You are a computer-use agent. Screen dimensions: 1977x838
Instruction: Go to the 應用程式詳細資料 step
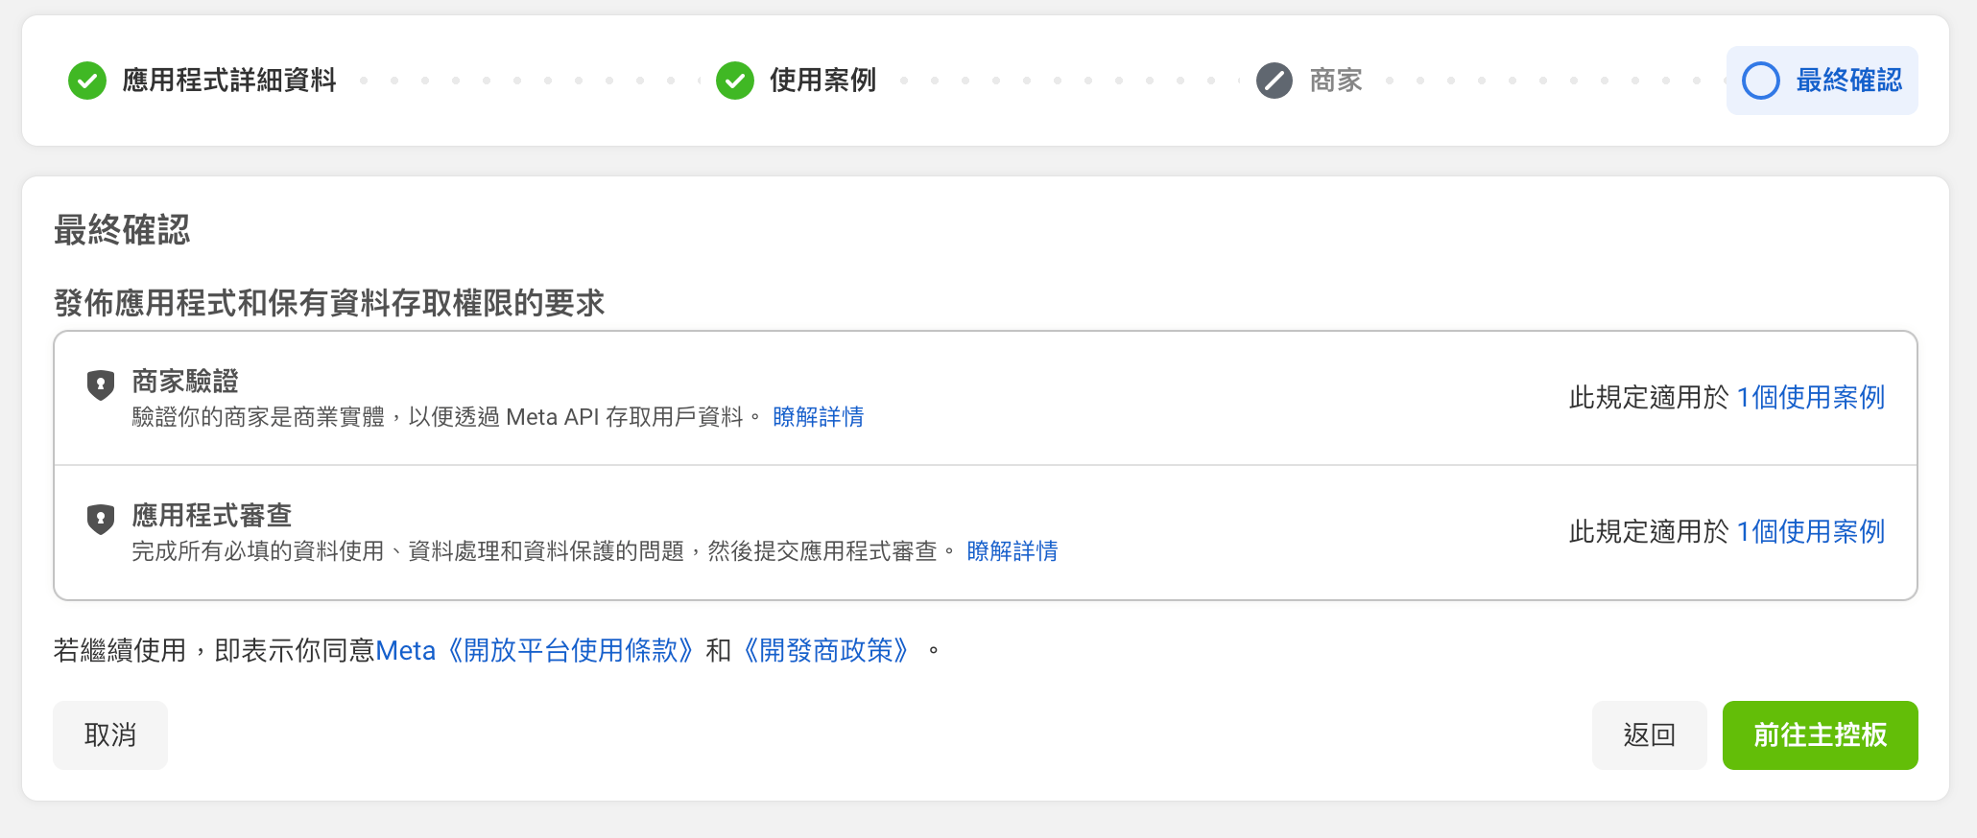[228, 81]
